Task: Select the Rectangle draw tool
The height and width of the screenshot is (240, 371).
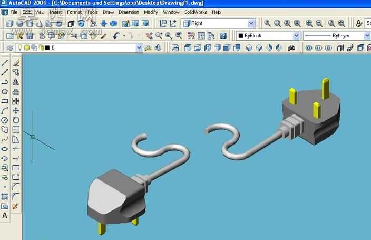Action: point(5,101)
